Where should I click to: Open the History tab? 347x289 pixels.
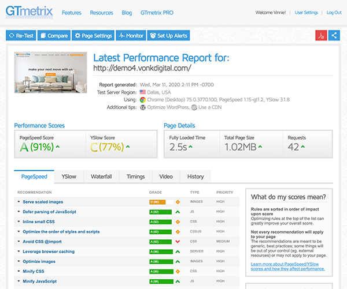(x=195, y=177)
